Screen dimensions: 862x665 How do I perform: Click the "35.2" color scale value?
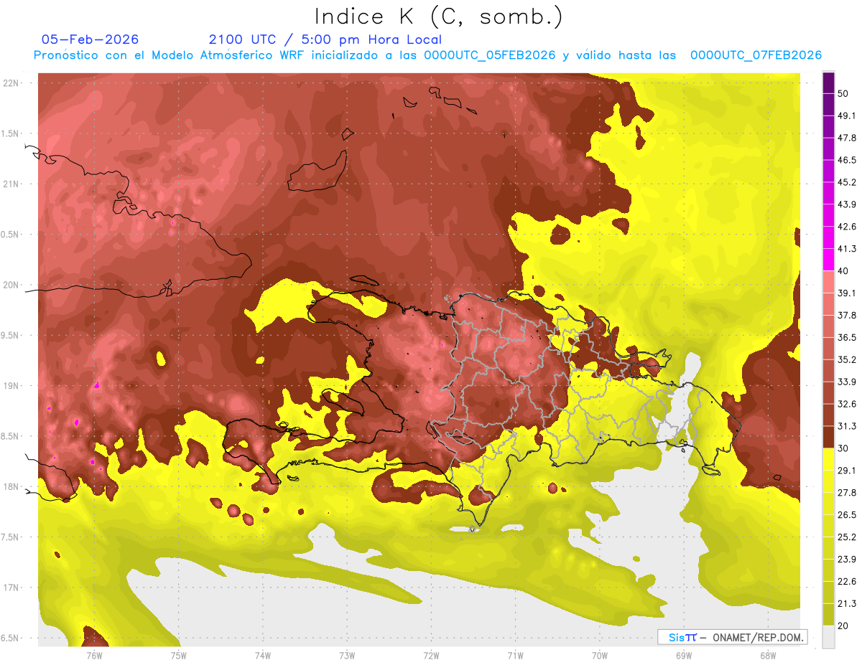tap(846, 359)
